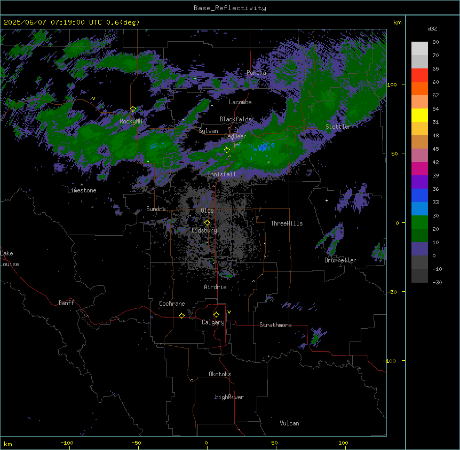Click the Airdrie town label

215,287
